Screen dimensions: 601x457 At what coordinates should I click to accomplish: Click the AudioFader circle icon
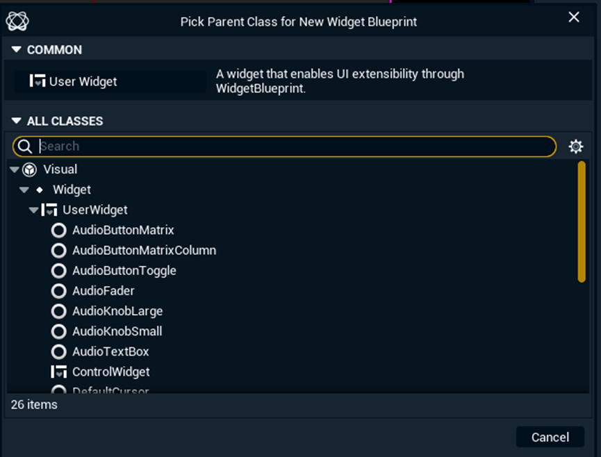click(59, 291)
